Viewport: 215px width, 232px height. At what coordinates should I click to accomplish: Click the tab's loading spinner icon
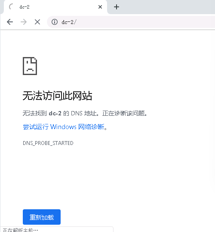pyautogui.click(x=11, y=7)
